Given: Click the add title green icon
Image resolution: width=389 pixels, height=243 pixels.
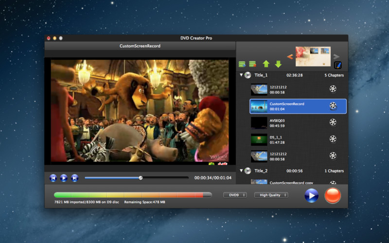Looking at the screenshot, I should (242, 64).
